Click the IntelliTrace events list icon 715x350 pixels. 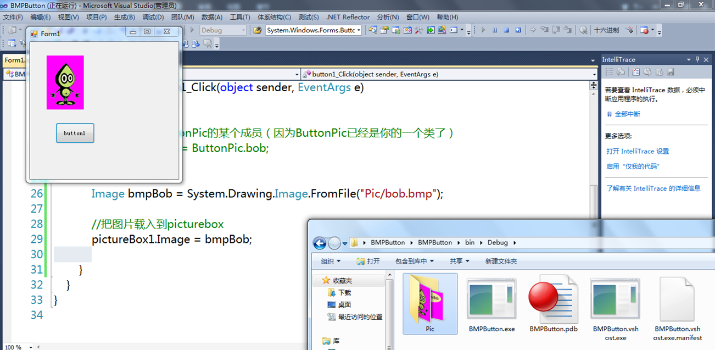[x=609, y=71]
